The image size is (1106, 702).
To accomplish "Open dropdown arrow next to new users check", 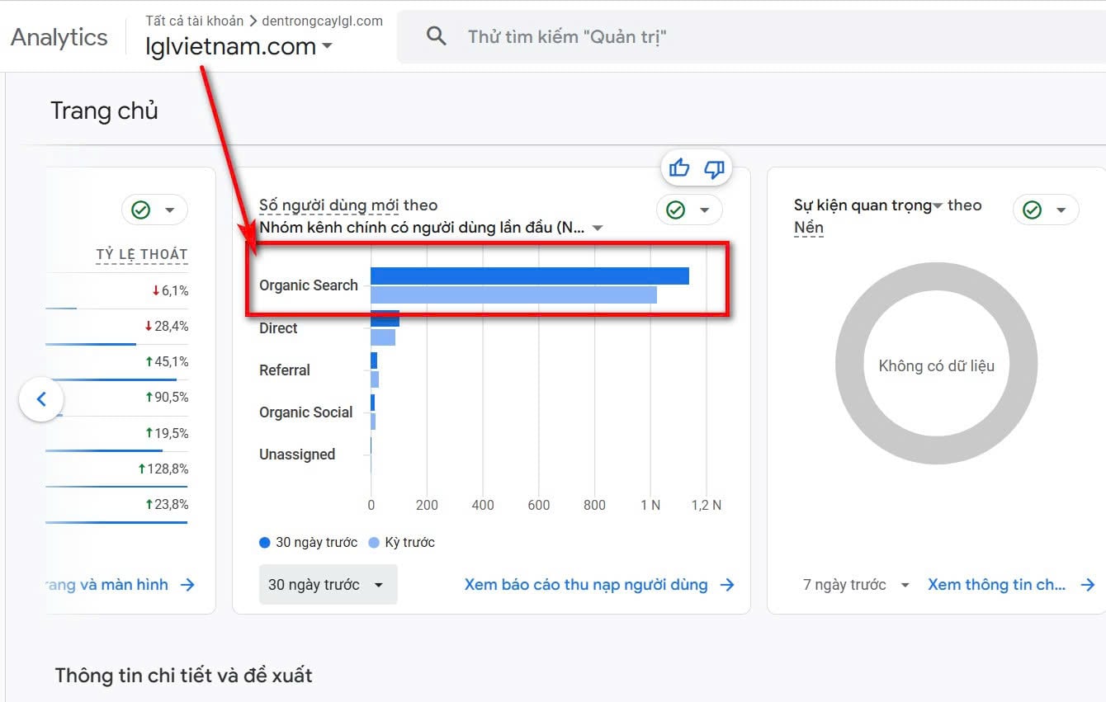I will point(705,210).
